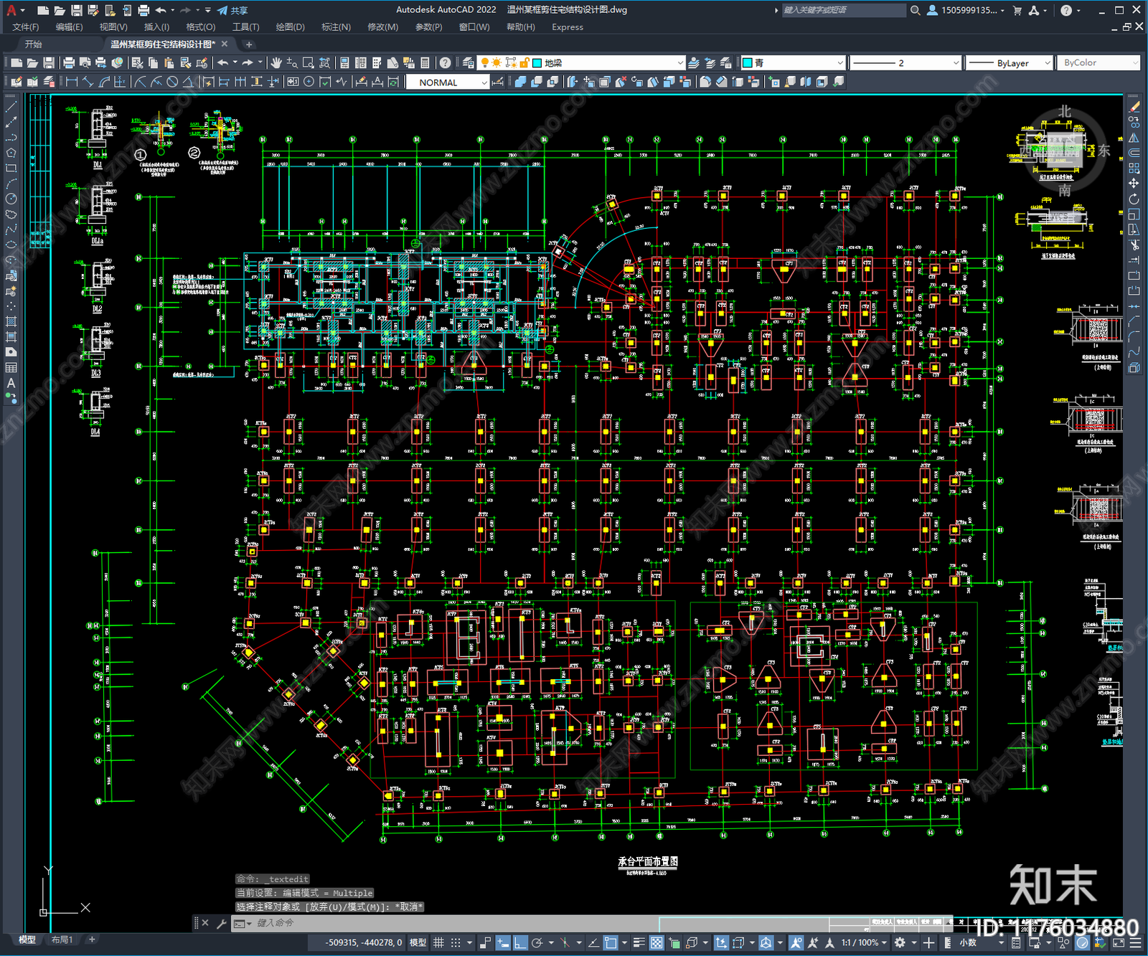Open the 绘图(D) menu

(290, 27)
